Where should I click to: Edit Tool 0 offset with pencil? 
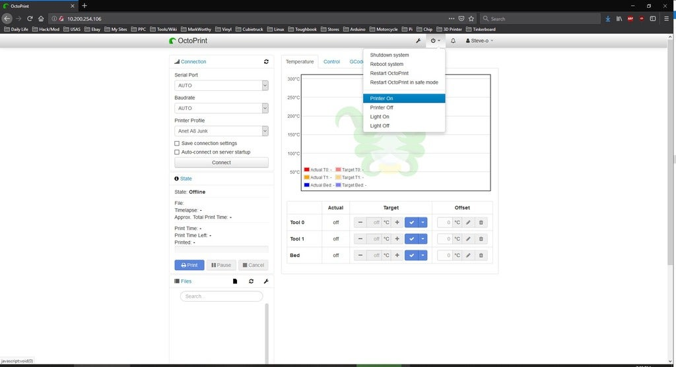[468, 223]
